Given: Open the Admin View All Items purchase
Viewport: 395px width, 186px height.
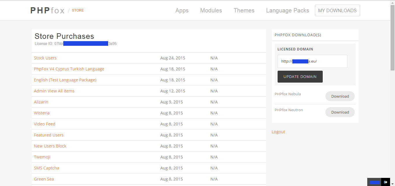Looking at the screenshot, I should point(54,91).
